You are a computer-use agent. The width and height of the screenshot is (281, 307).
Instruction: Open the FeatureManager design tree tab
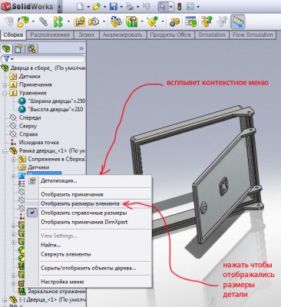6,48
